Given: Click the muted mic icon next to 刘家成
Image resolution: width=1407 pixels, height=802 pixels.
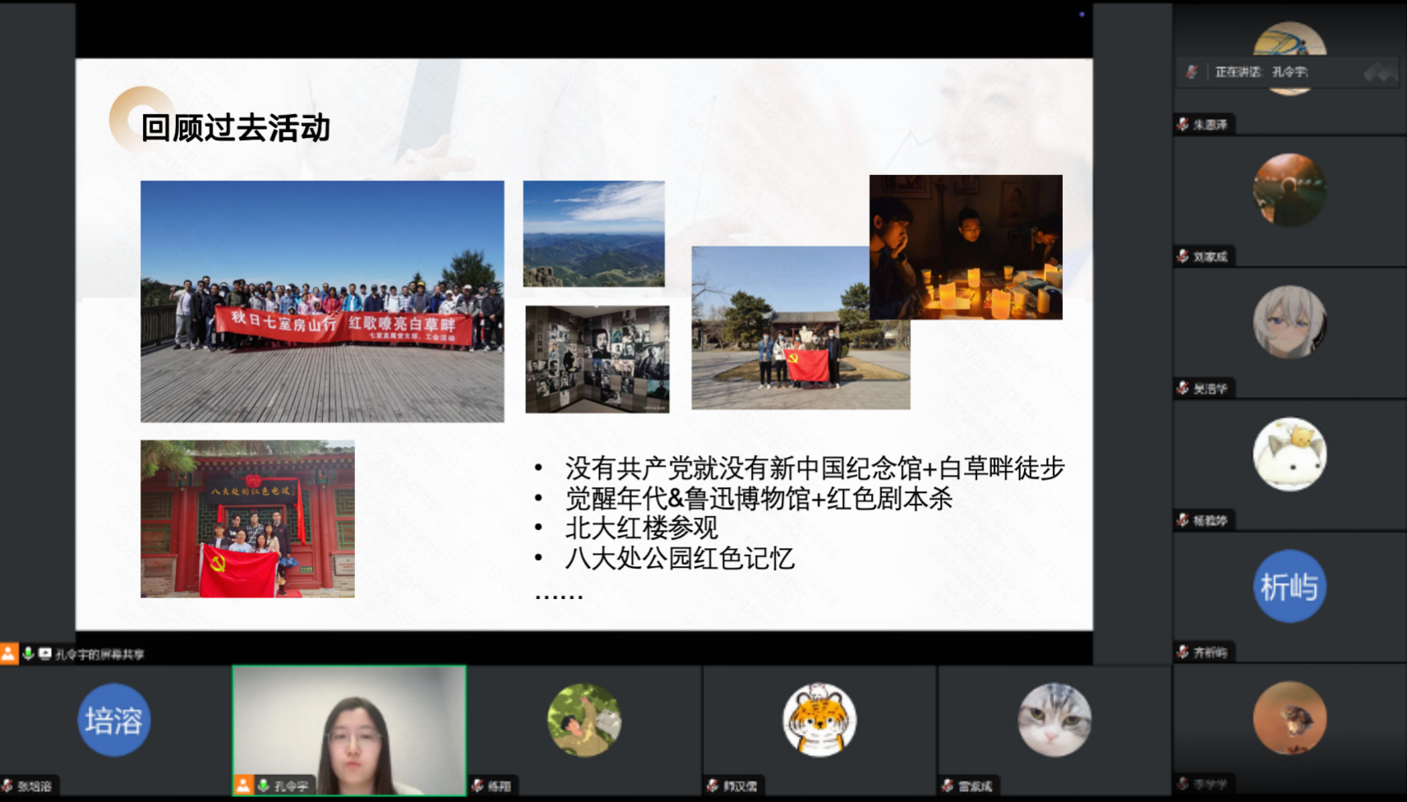Looking at the screenshot, I should click(1183, 256).
